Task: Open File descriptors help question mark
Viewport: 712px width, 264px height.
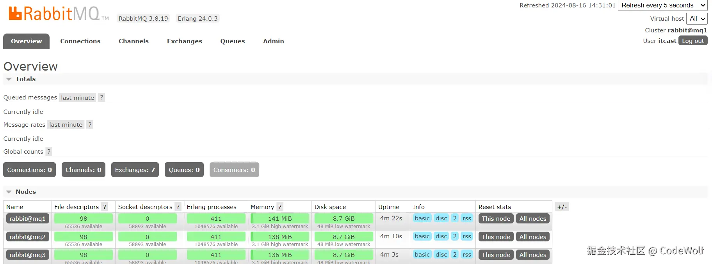Action: (104, 207)
